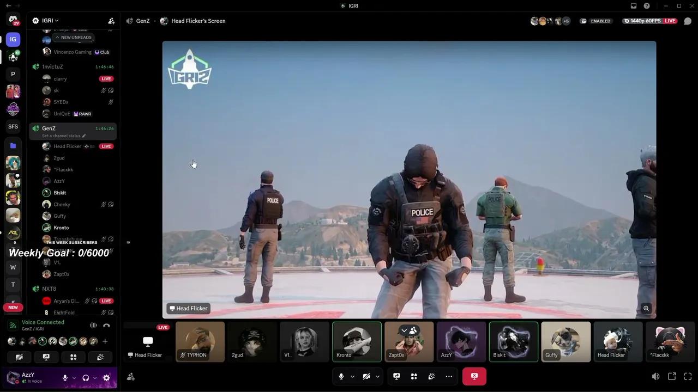Open soundboard in call control bar

(x=431, y=376)
